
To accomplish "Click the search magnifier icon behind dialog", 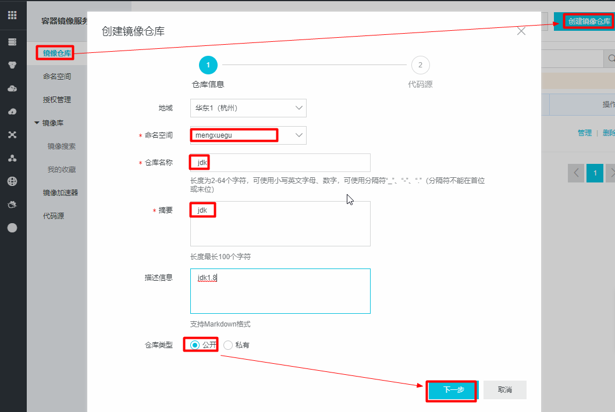I will (612, 58).
